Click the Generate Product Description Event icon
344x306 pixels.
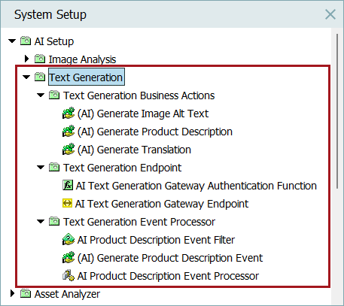click(x=68, y=258)
